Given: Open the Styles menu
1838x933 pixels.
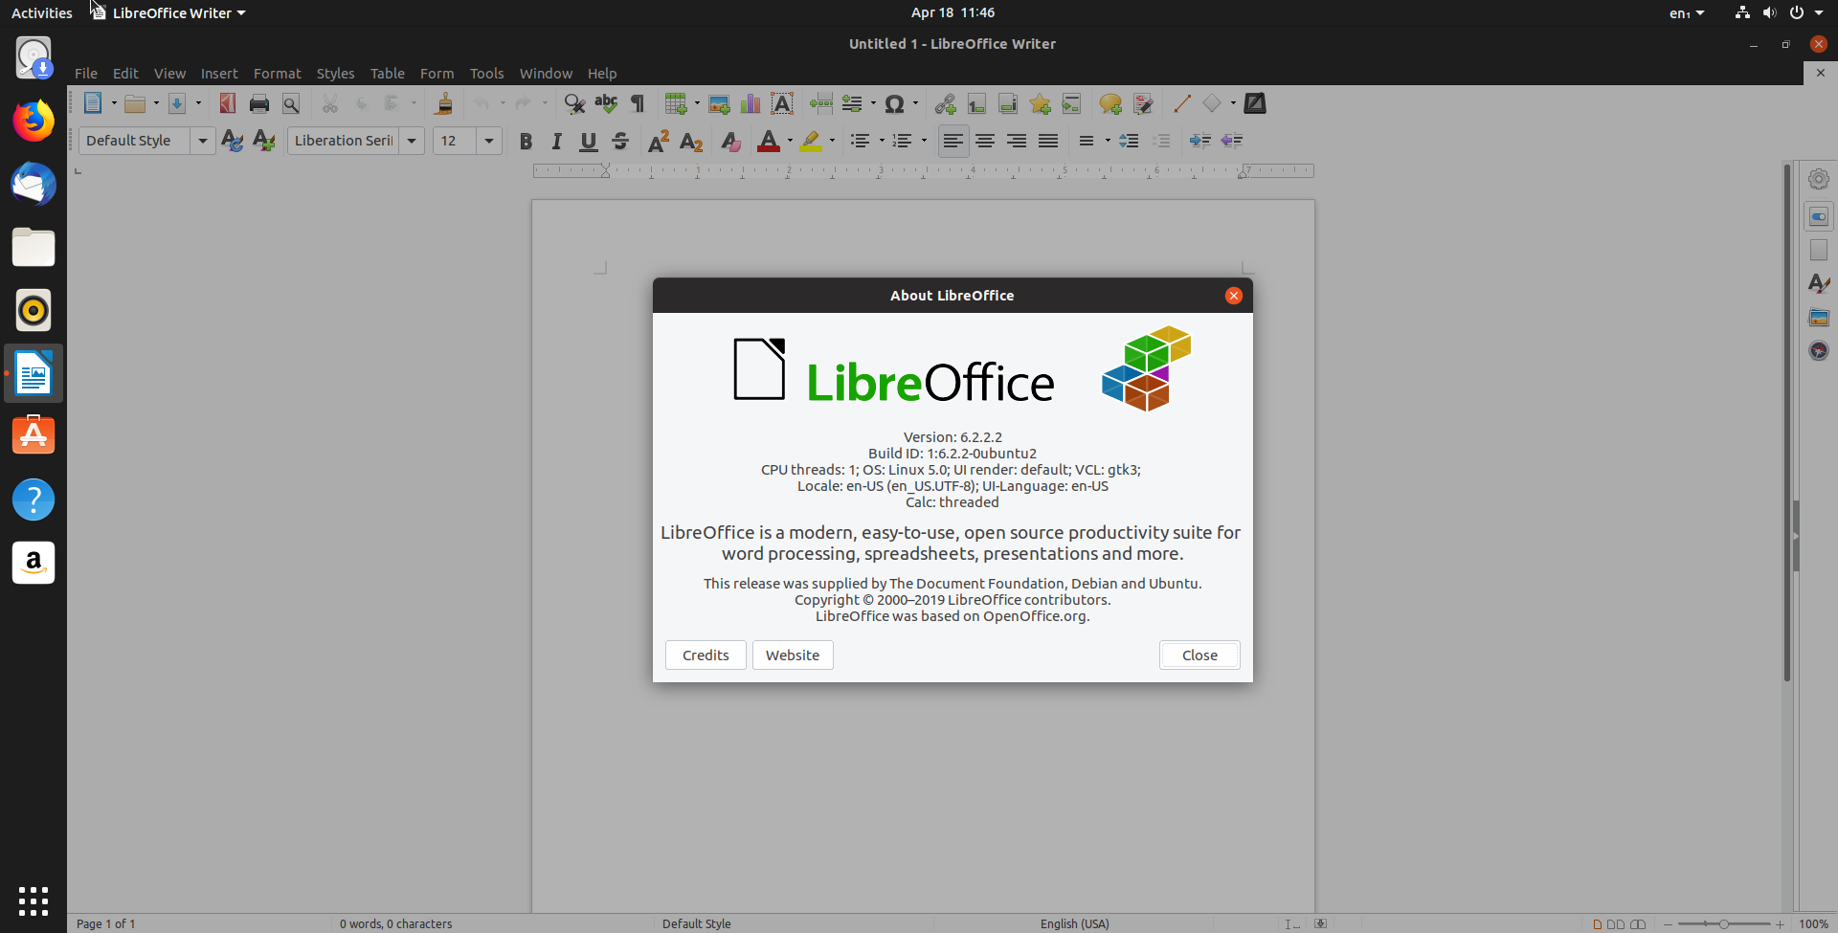Looking at the screenshot, I should 335,73.
